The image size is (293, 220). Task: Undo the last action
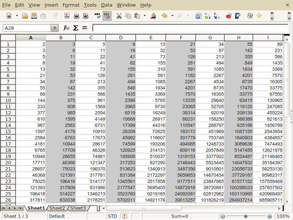(165, 16)
